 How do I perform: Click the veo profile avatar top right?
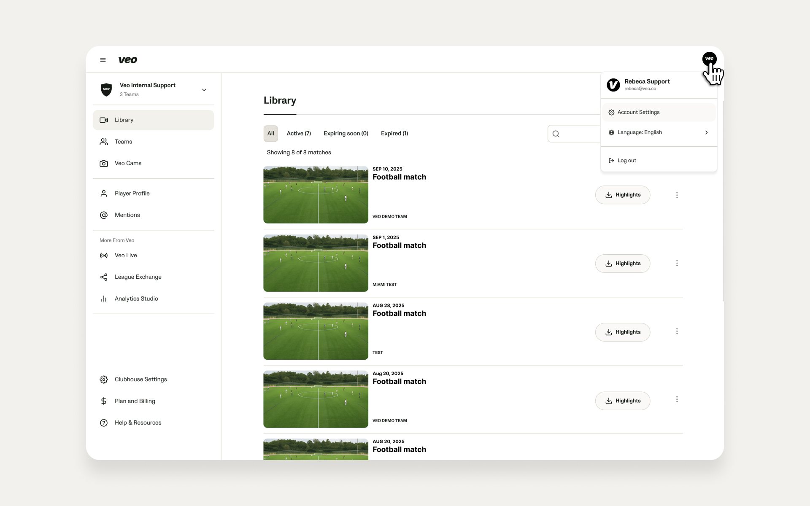(x=709, y=59)
